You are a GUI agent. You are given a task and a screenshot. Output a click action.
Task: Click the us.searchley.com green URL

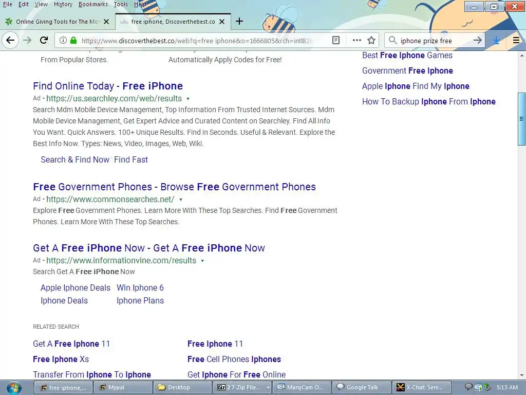pos(114,99)
